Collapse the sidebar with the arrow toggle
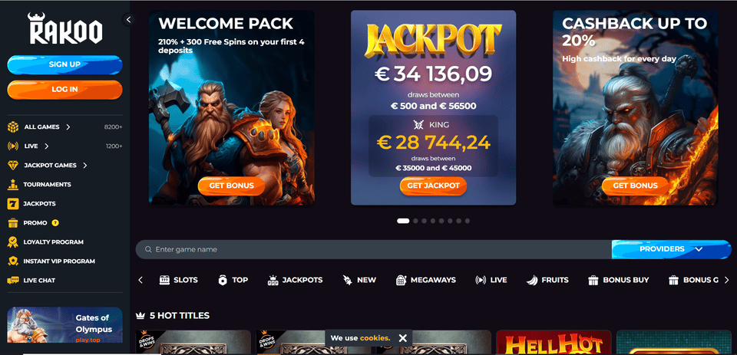The width and height of the screenshot is (737, 355). click(x=128, y=19)
